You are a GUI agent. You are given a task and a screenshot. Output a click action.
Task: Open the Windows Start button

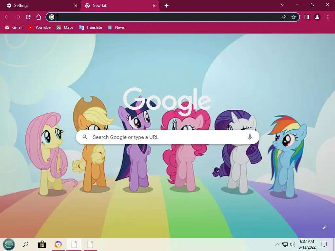click(9, 244)
